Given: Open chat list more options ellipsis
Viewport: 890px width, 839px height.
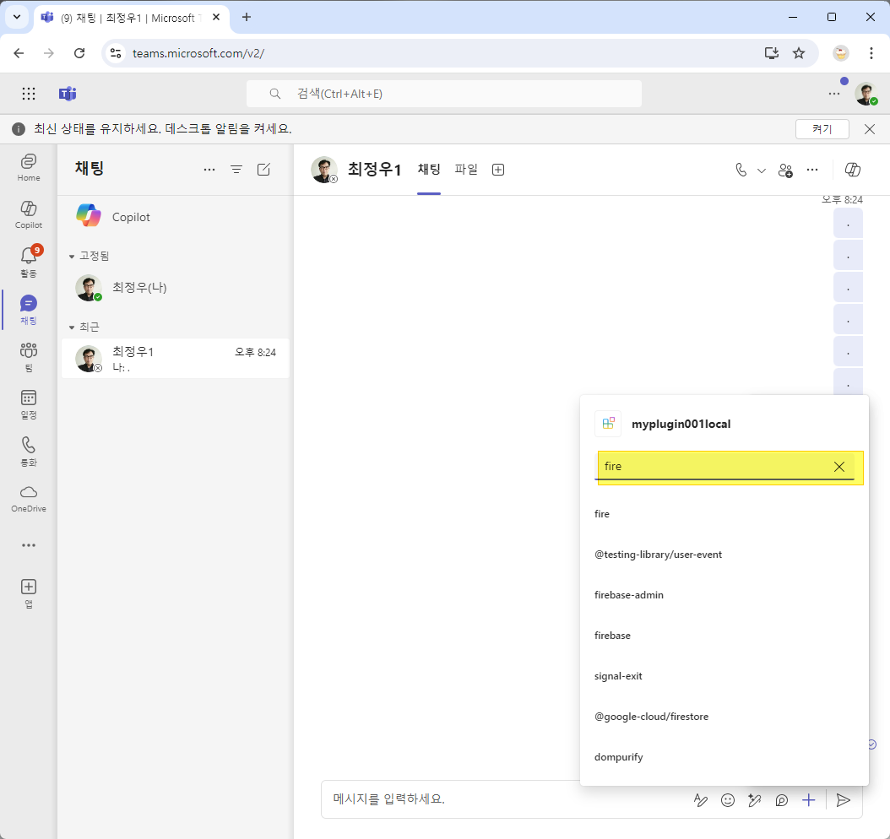Looking at the screenshot, I should (x=209, y=169).
